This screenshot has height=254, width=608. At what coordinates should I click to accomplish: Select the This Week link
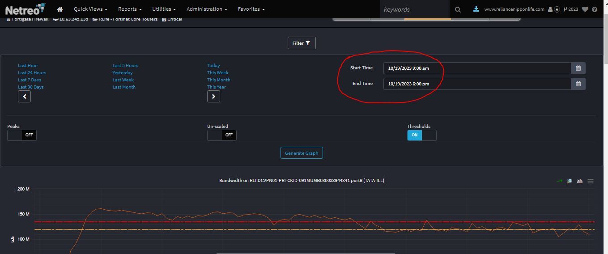(x=218, y=73)
